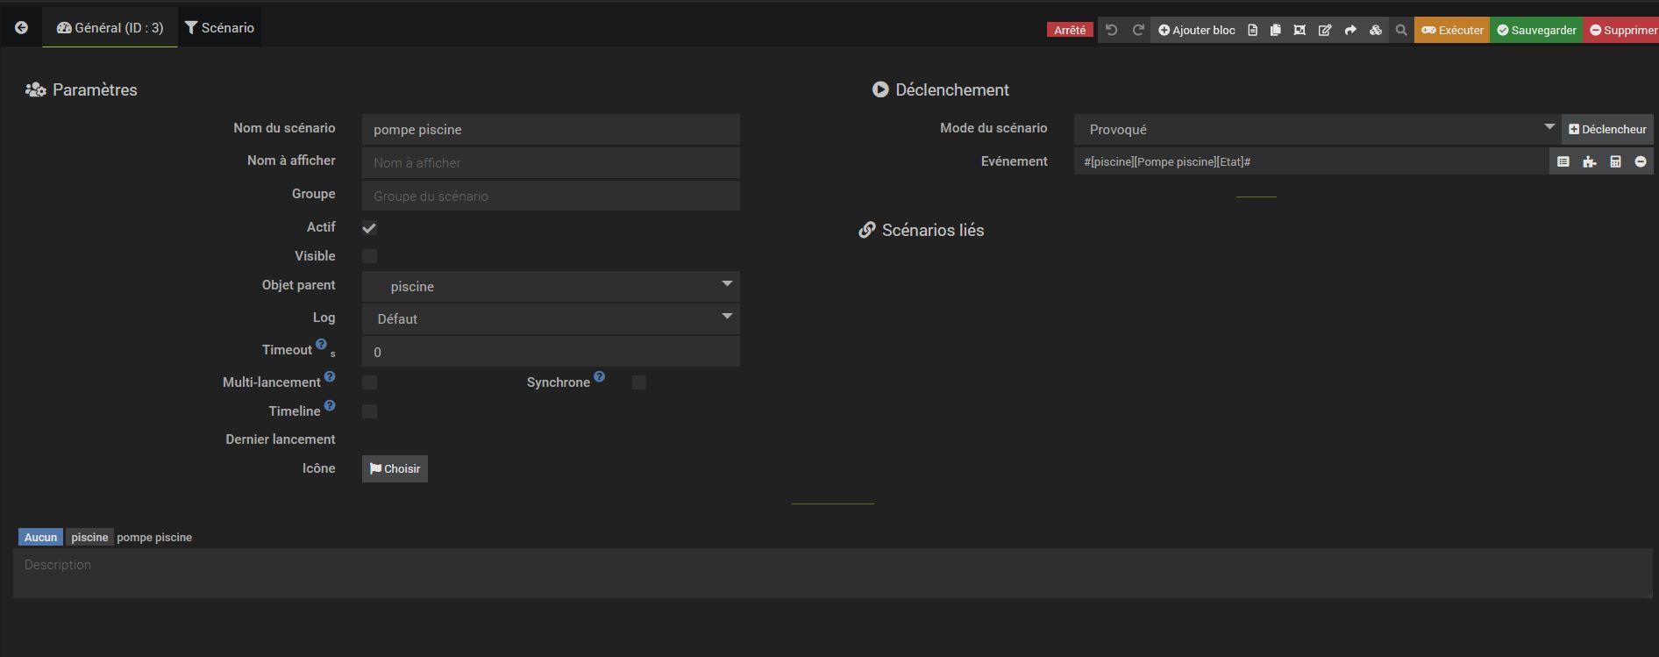Image resolution: width=1659 pixels, height=657 pixels.
Task: Open the Objet parent dropdown
Action: [x=551, y=287]
